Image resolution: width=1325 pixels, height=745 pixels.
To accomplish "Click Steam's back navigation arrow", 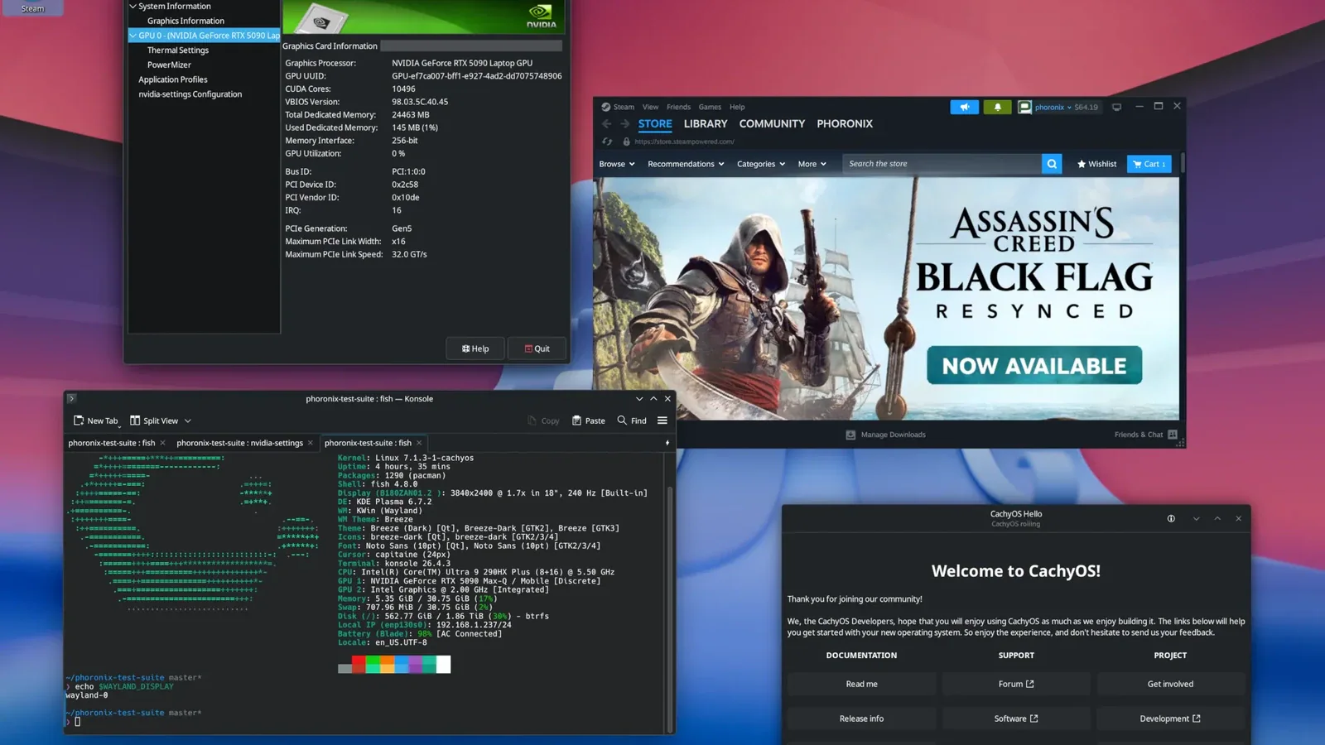I will (x=606, y=123).
